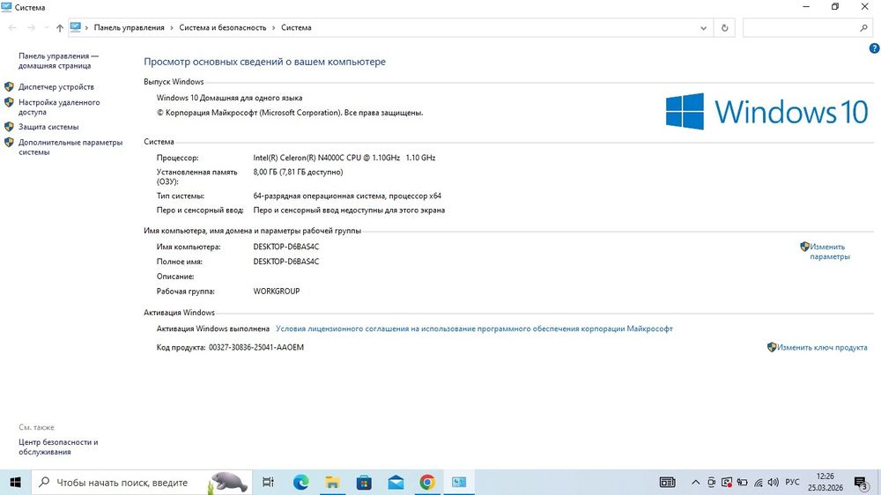Click Панель управления breadcrumb
The height and width of the screenshot is (495, 881).
130,27
